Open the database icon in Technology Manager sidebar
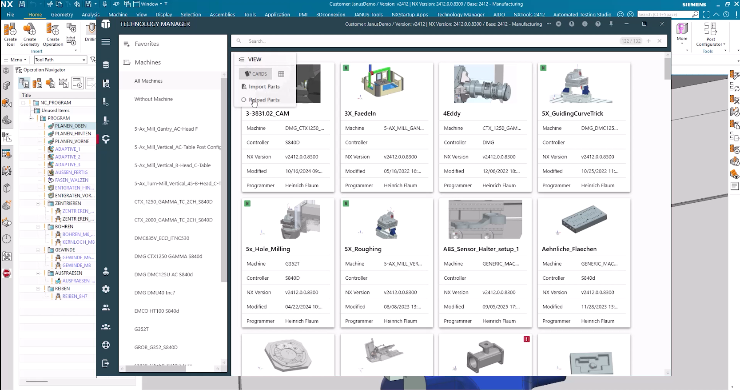The width and height of the screenshot is (740, 390). (x=106, y=65)
